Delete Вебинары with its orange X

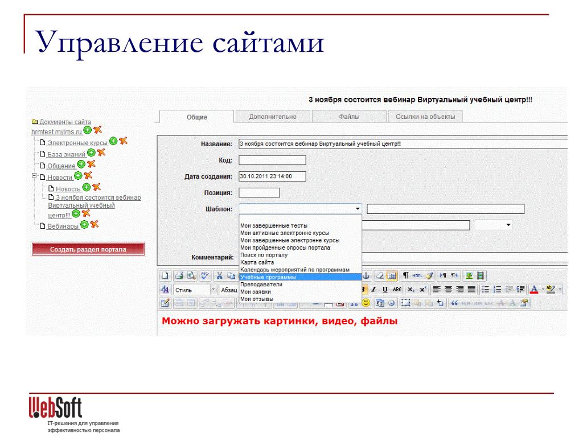95,224
